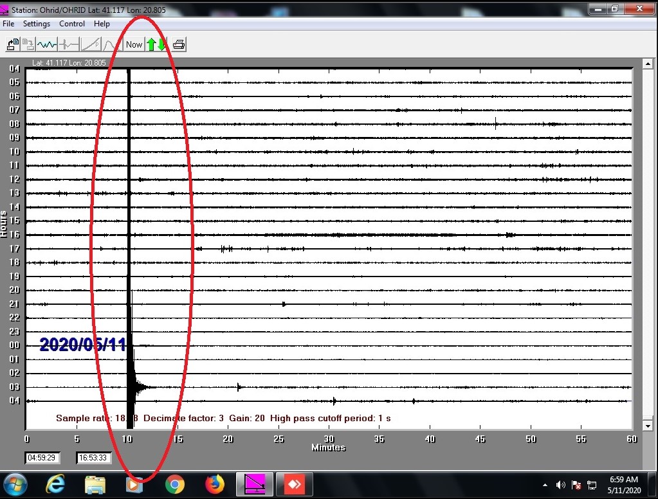
Task: Click the green up arrow icon
Action: [151, 44]
